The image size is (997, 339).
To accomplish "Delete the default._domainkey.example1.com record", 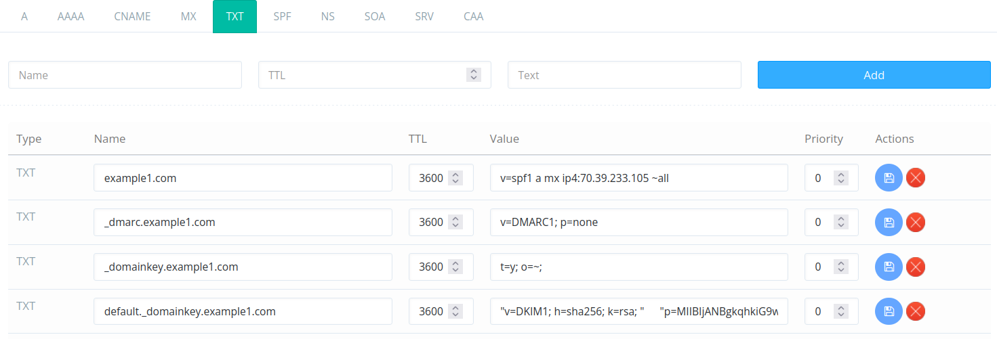I will 916,312.
